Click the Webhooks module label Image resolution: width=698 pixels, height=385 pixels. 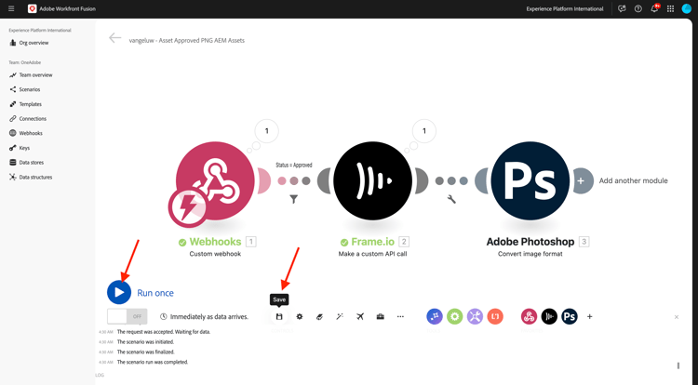coord(215,242)
